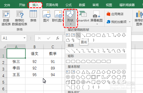Open Recommended Charts (推荐的图表)
143x93 pixels.
tap(139, 18)
